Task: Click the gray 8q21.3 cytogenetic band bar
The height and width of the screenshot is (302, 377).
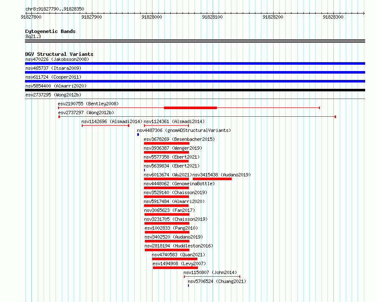Action: click(195, 41)
